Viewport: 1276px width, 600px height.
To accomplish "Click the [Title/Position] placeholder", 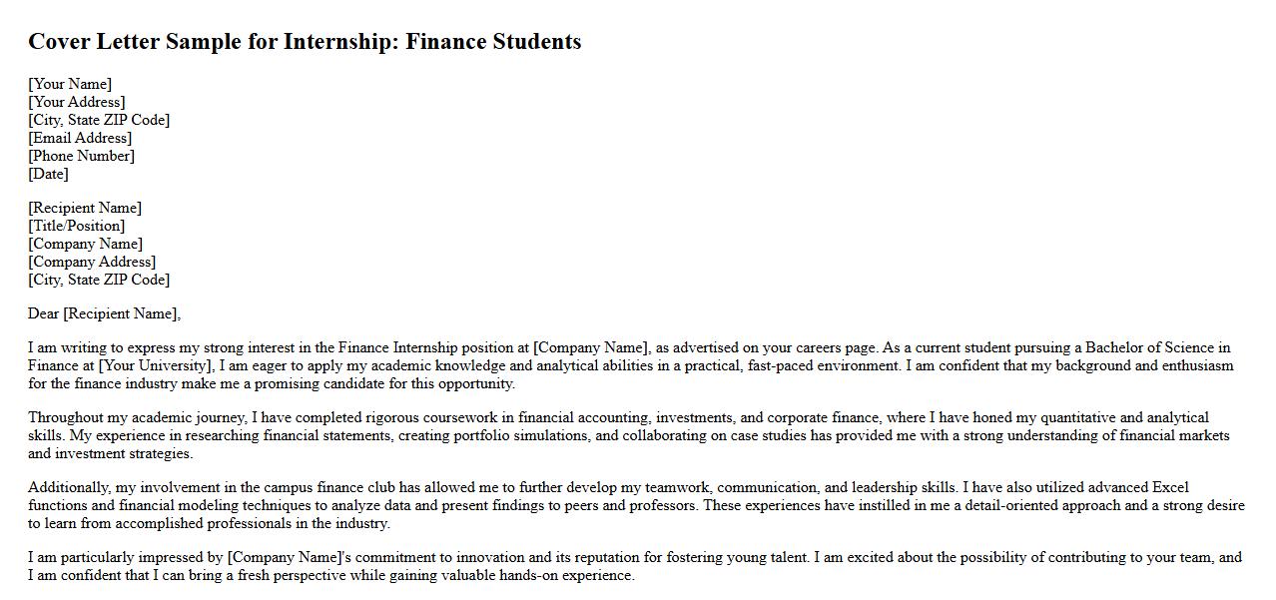I will [x=76, y=226].
